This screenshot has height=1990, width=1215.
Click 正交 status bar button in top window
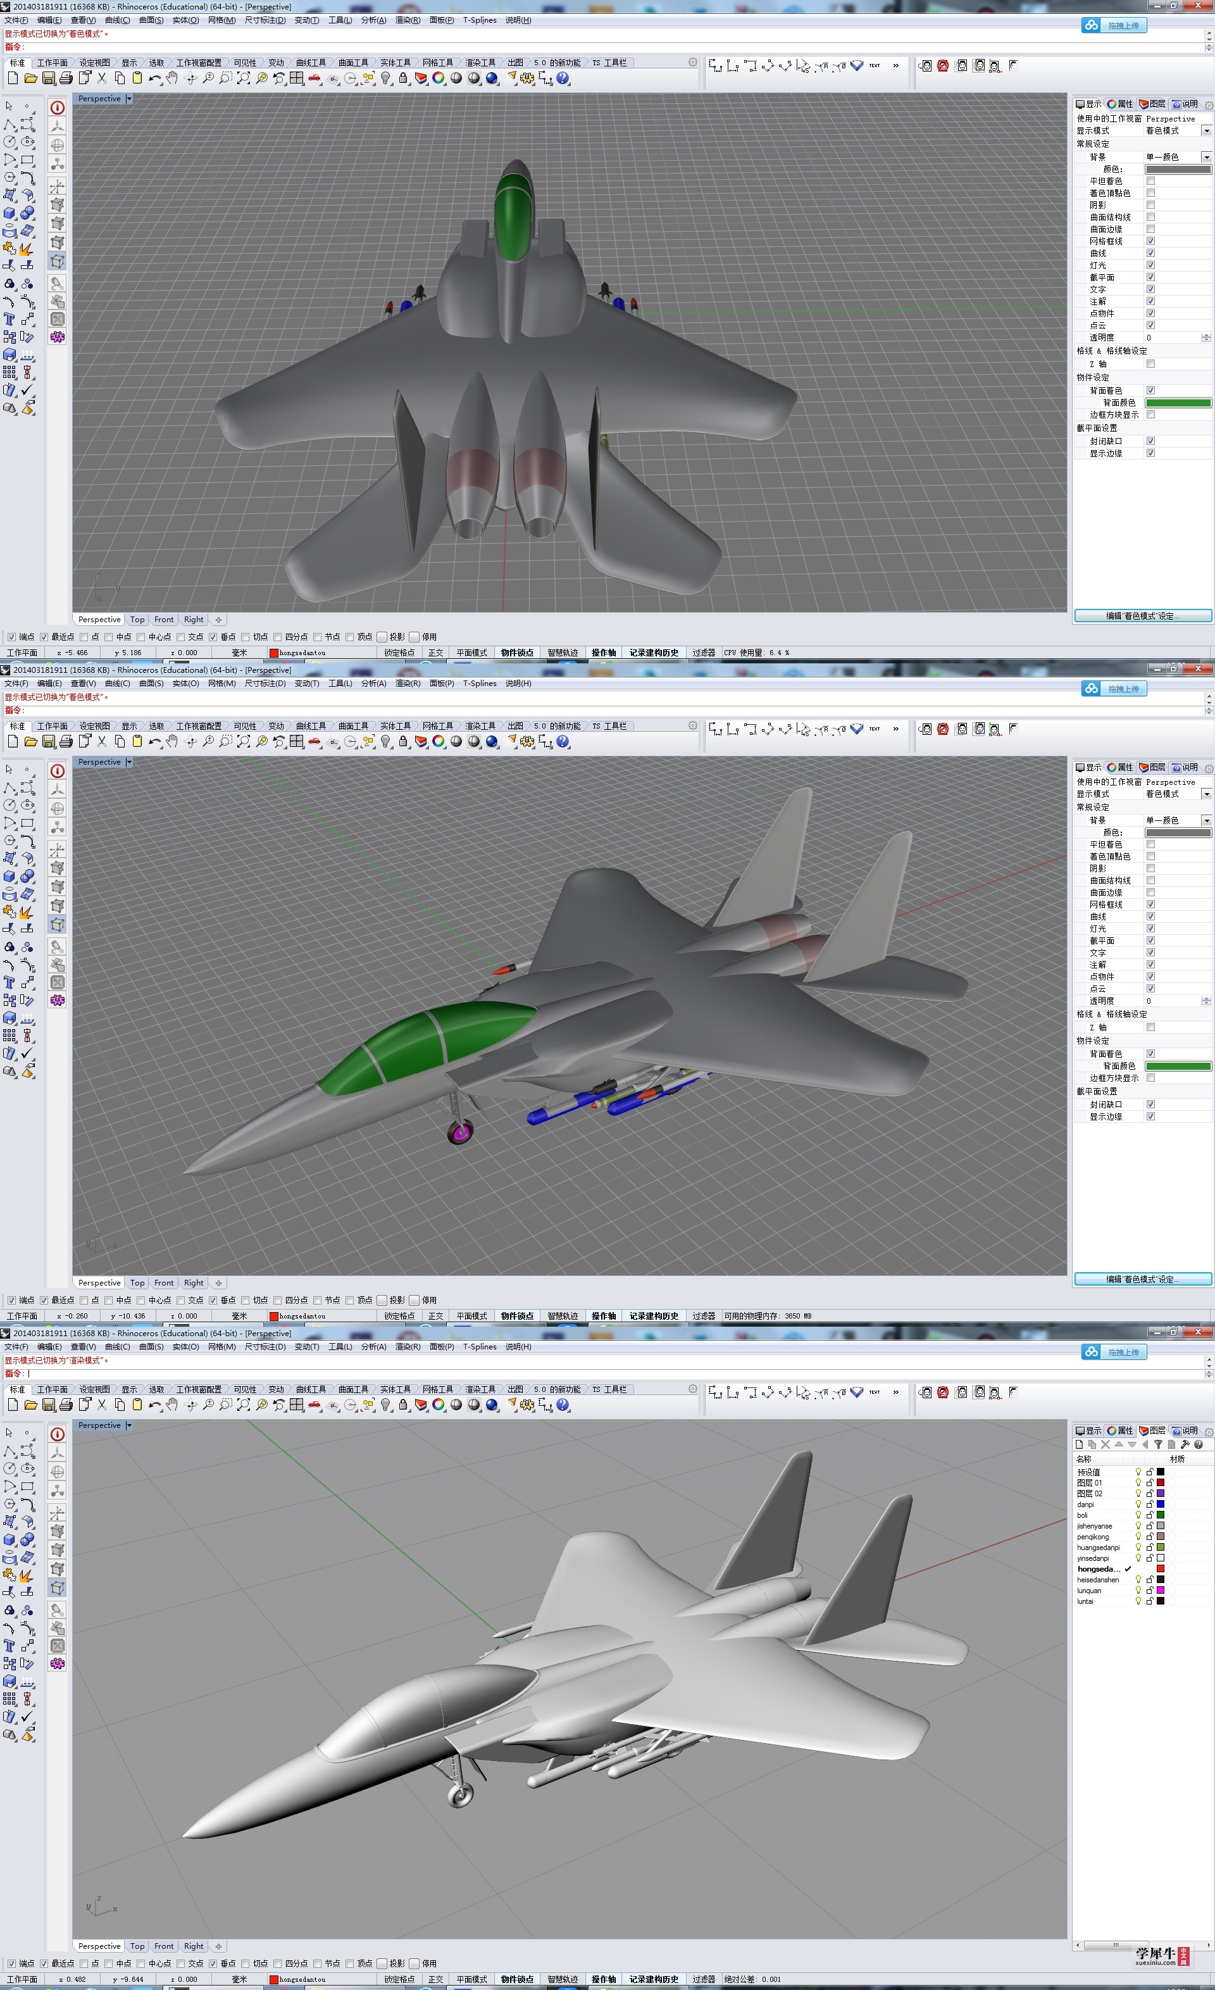tap(436, 653)
